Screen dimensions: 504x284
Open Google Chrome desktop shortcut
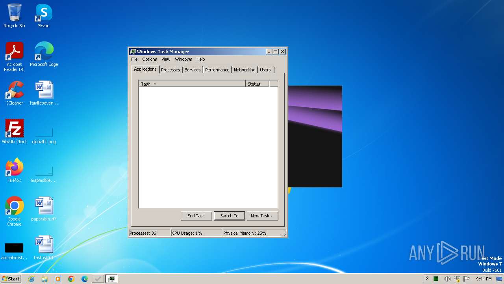pos(14,211)
